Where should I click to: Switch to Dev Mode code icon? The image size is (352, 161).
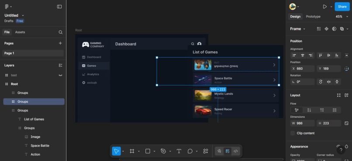[x=235, y=151]
